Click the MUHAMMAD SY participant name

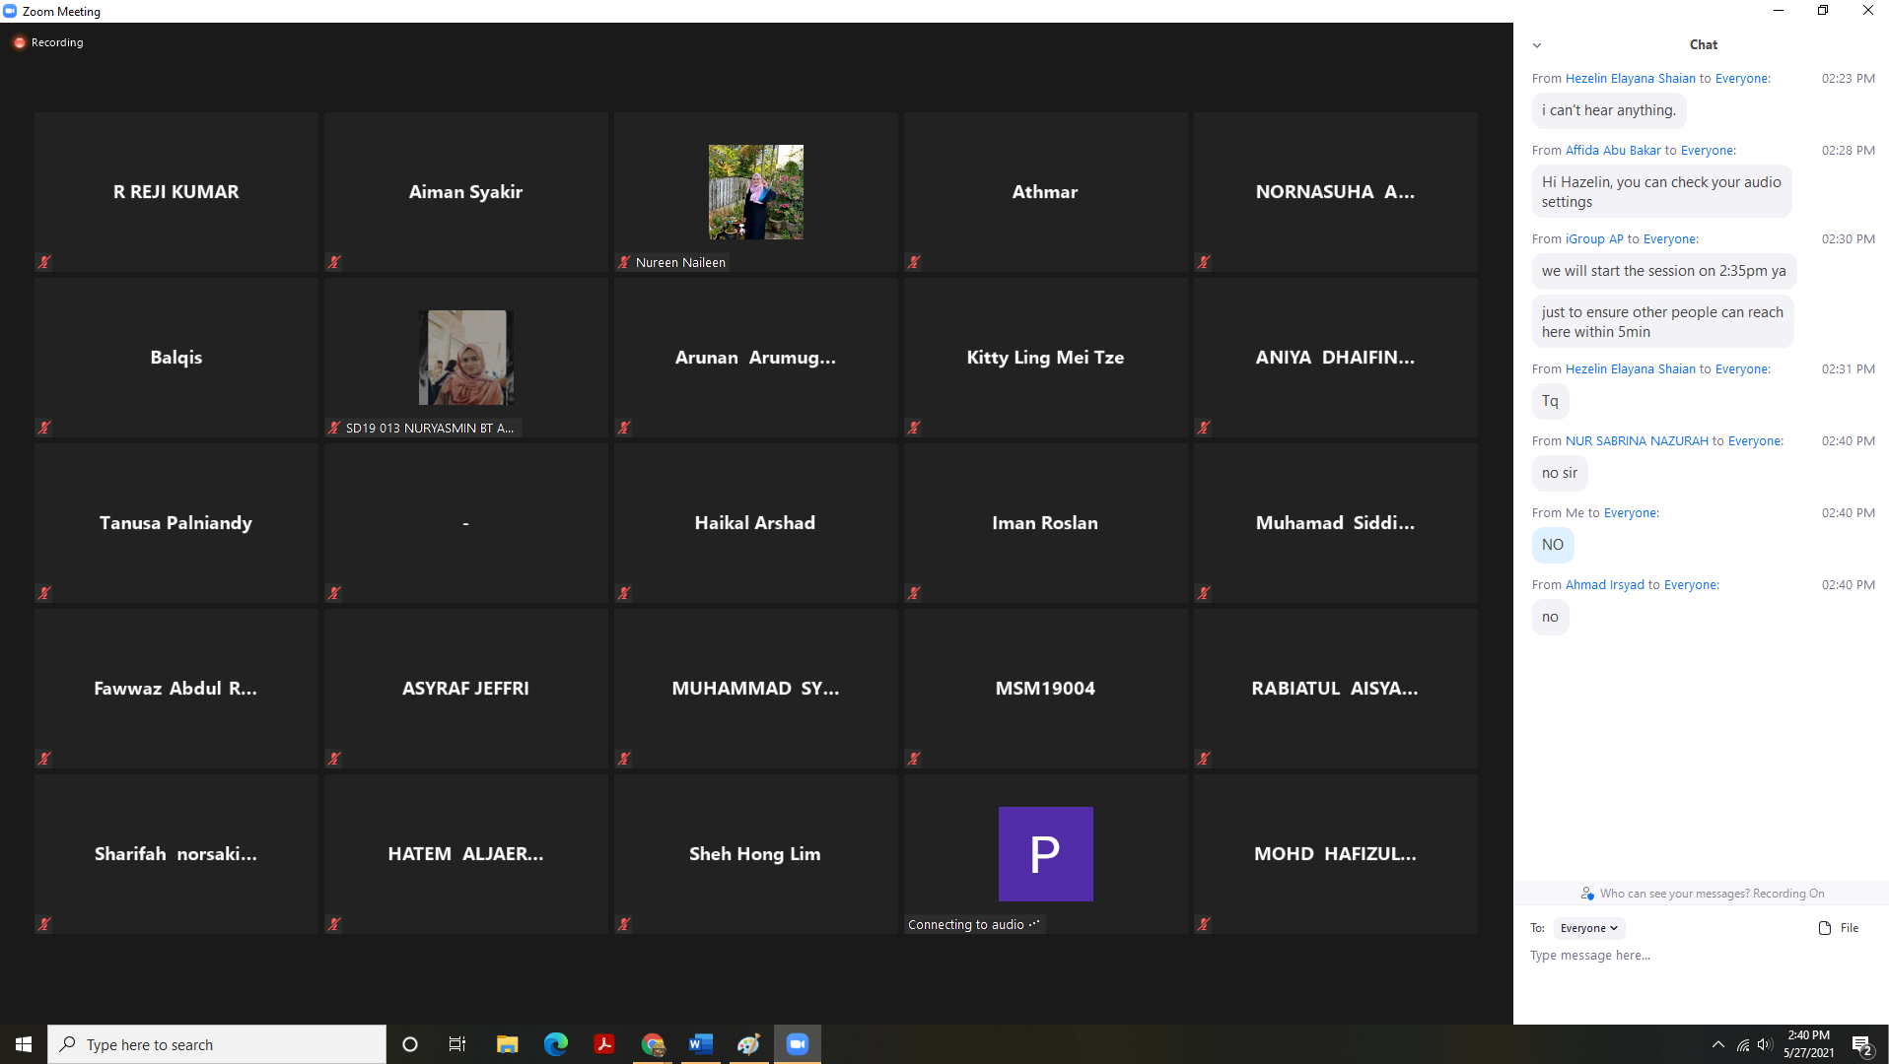click(x=756, y=689)
